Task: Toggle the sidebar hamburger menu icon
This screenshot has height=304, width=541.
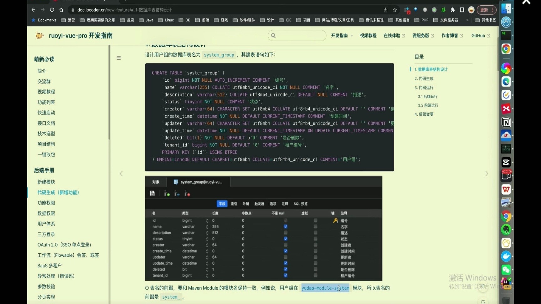Action: click(119, 58)
